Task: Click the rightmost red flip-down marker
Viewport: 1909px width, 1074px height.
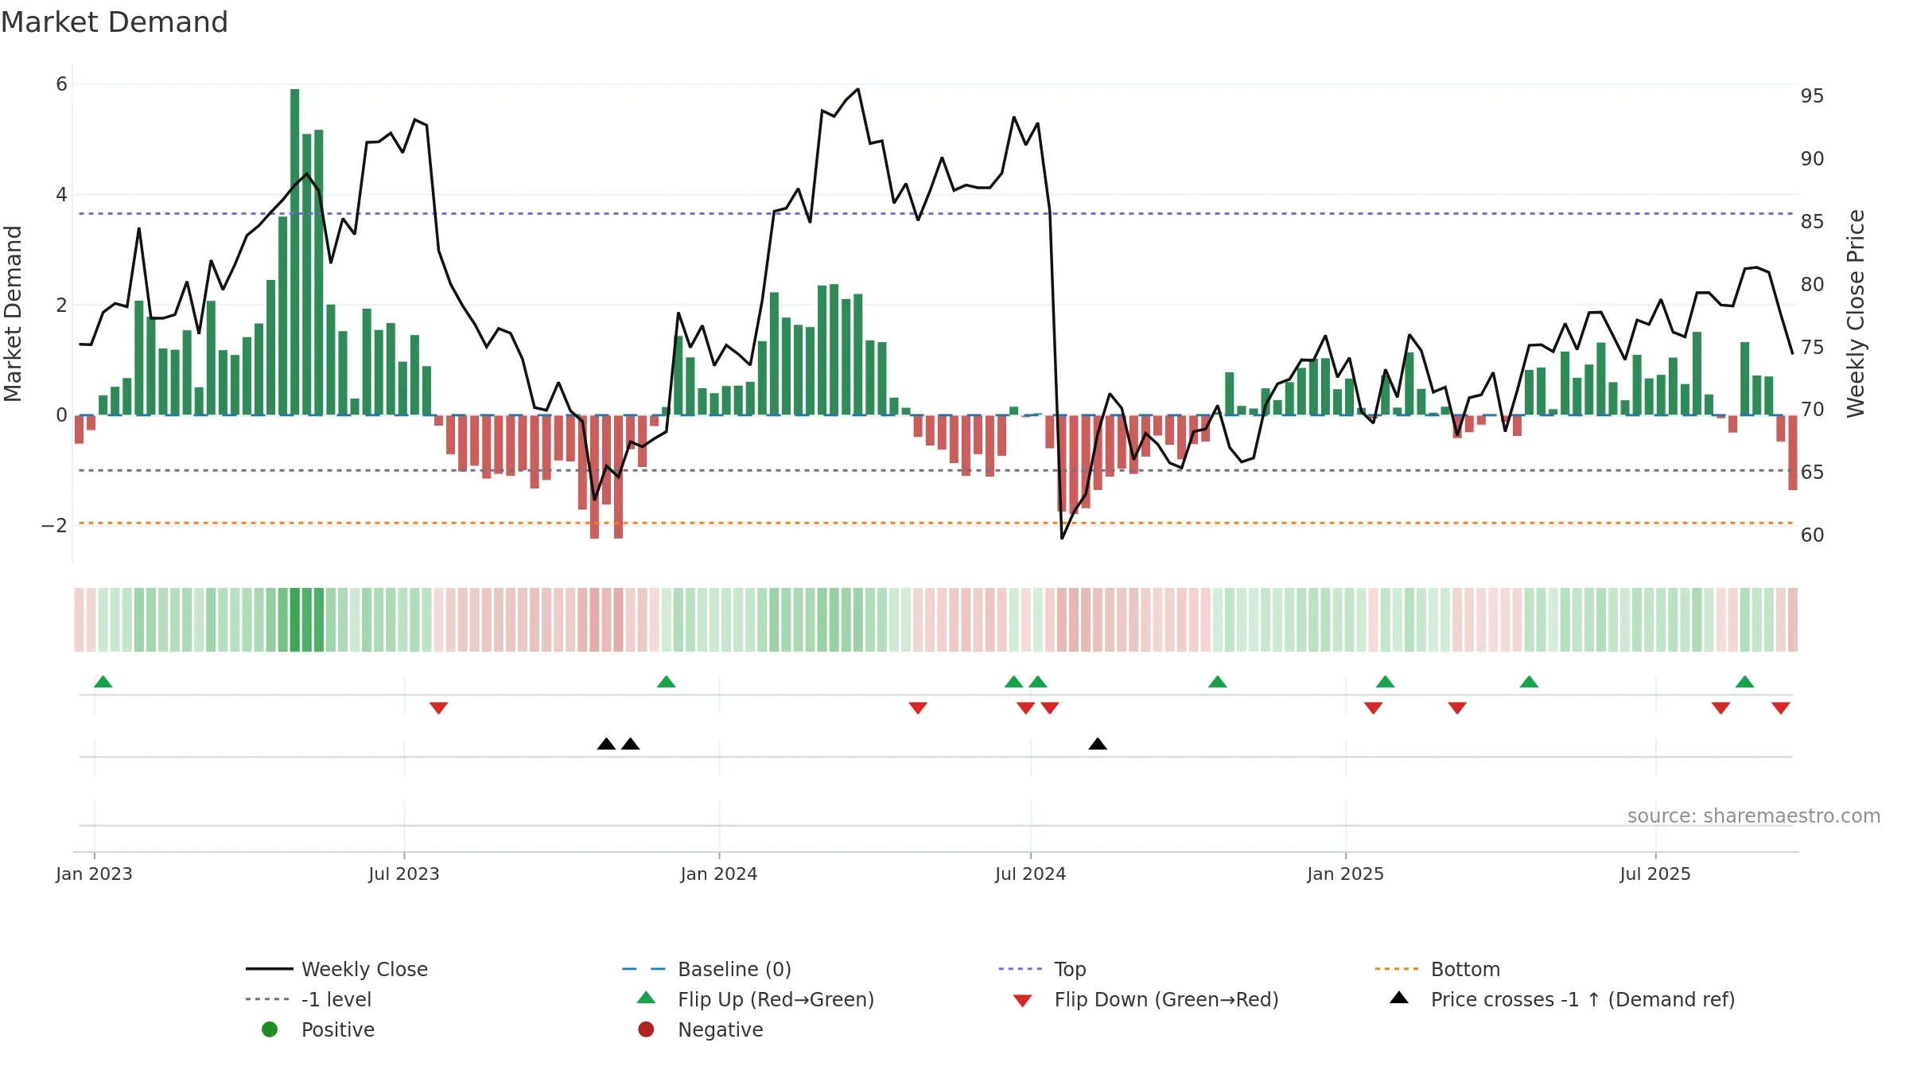Action: (x=1781, y=708)
